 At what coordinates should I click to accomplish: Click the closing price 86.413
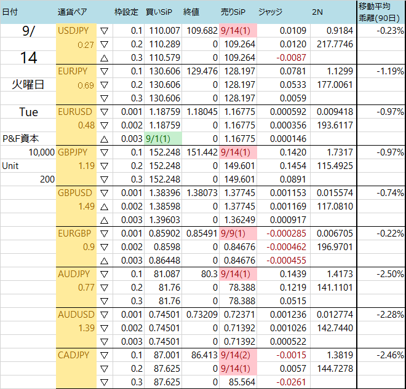(204, 355)
